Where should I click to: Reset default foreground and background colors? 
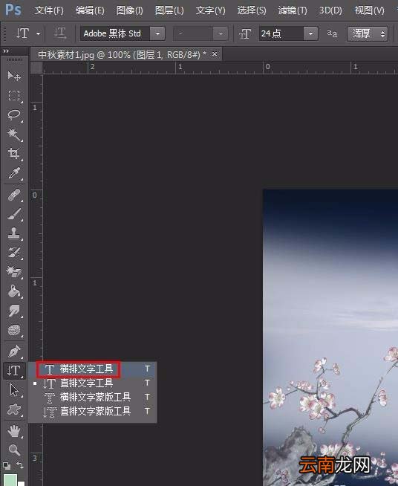tap(7, 465)
